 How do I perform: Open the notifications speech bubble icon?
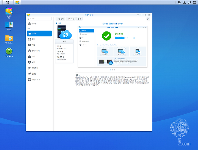click(179, 2)
